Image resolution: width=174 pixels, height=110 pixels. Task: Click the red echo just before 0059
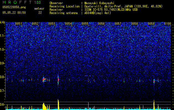[154, 81]
